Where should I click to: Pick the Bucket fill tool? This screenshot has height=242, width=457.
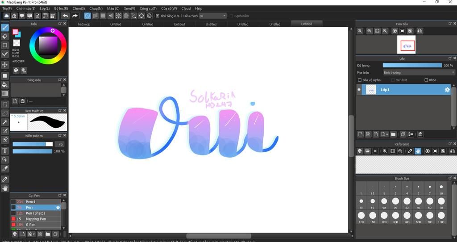click(5, 84)
